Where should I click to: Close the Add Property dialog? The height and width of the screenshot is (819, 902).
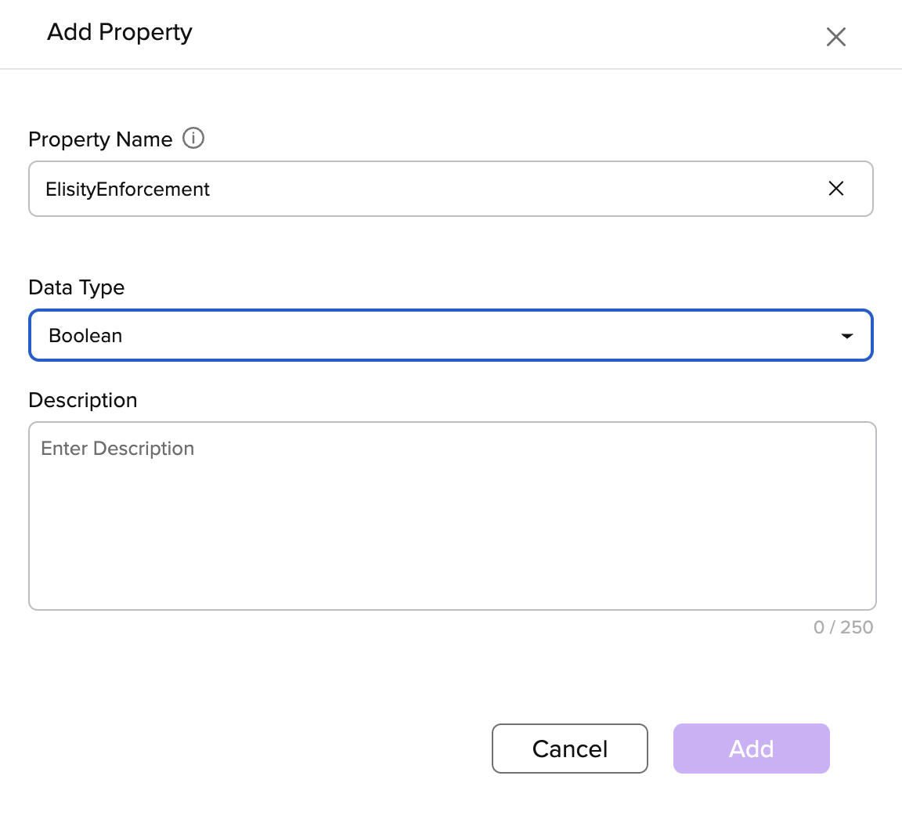click(x=835, y=37)
